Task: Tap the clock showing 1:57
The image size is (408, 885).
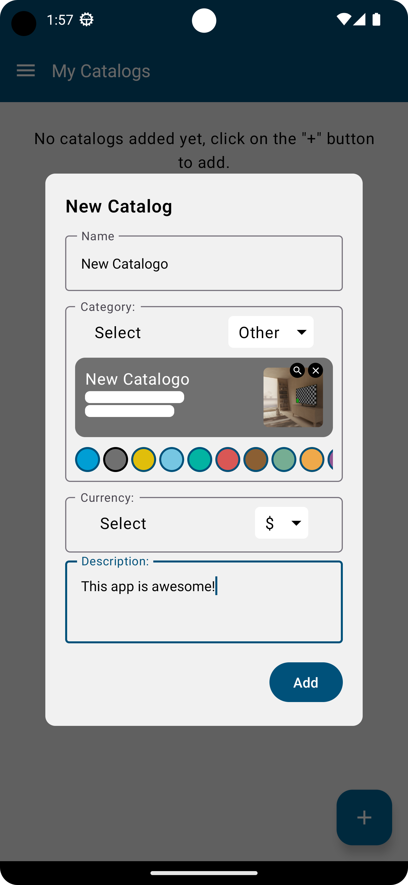Action: point(60,20)
